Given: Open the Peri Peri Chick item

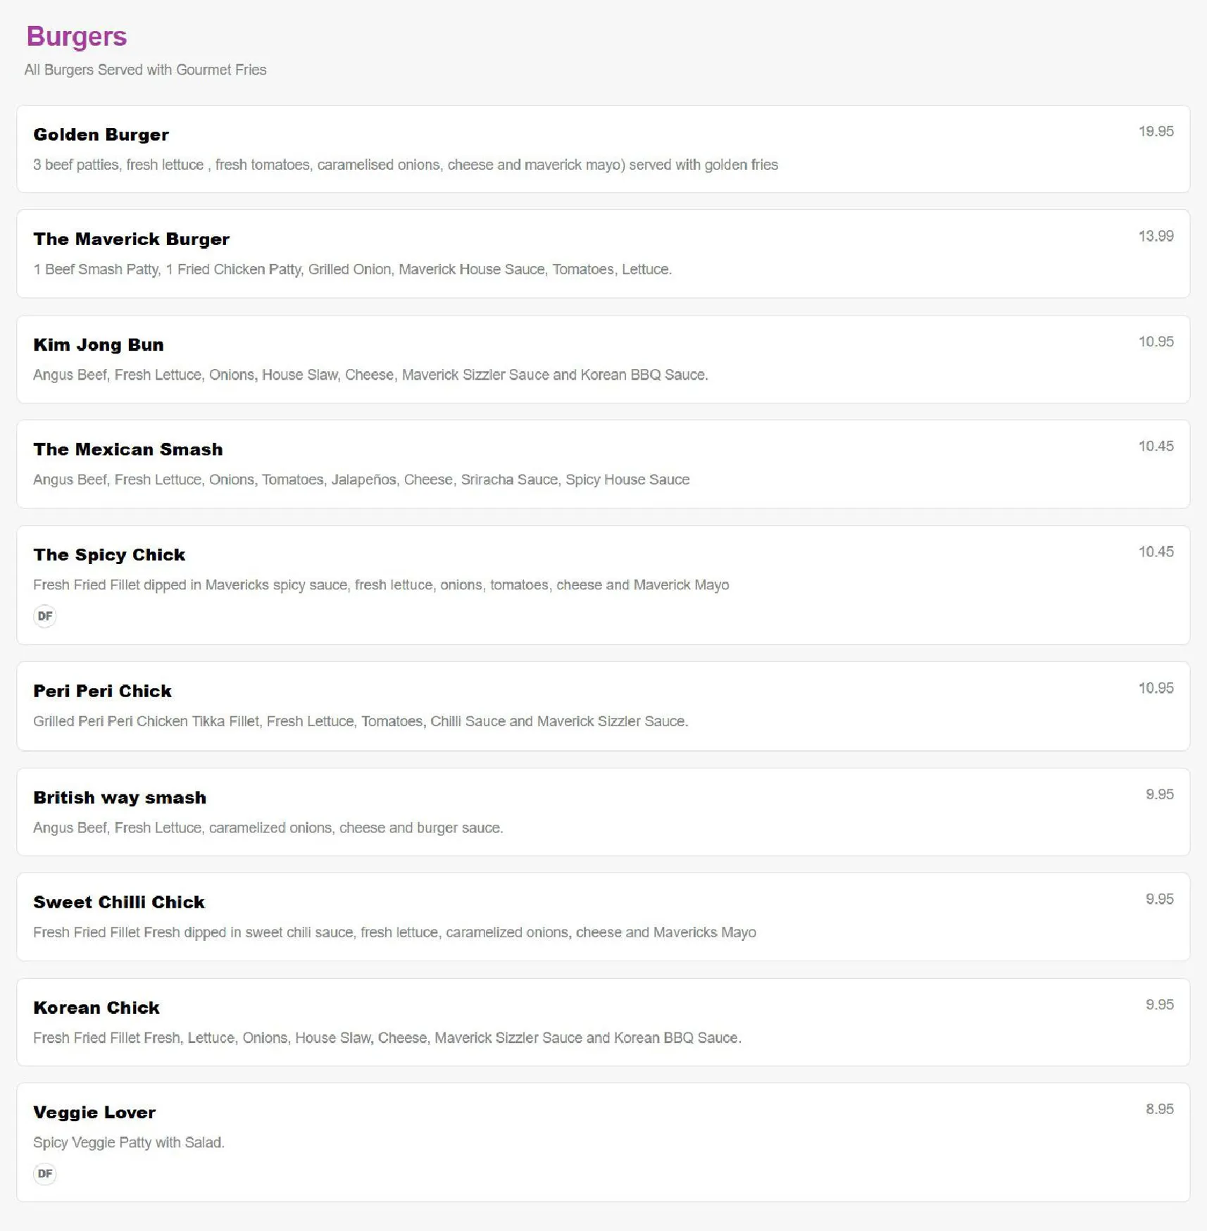Looking at the screenshot, I should [603, 706].
